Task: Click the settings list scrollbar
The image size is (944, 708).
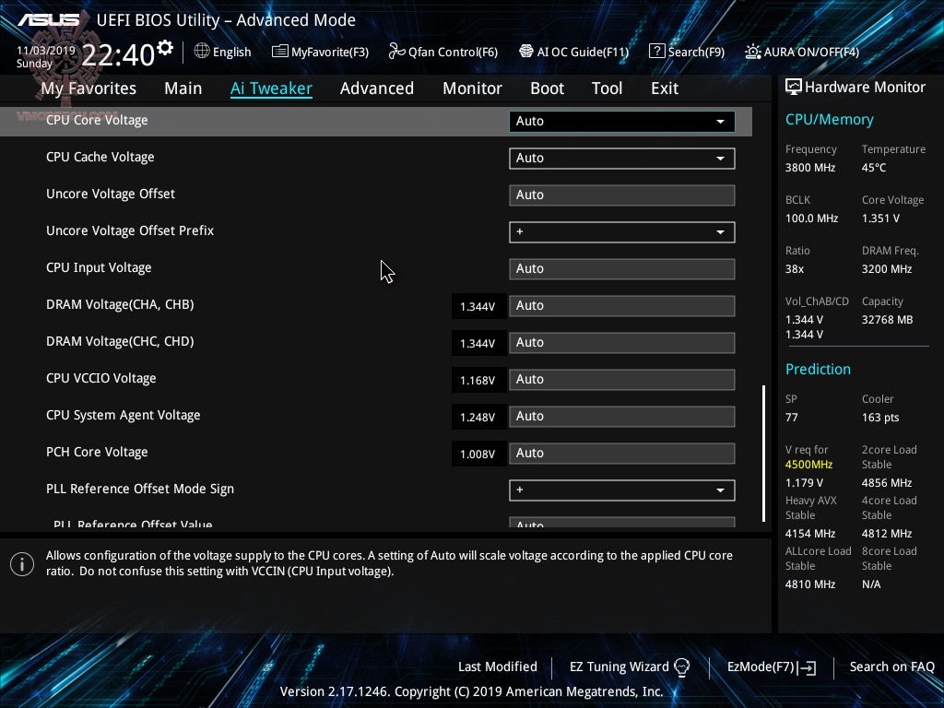Action: [x=763, y=452]
